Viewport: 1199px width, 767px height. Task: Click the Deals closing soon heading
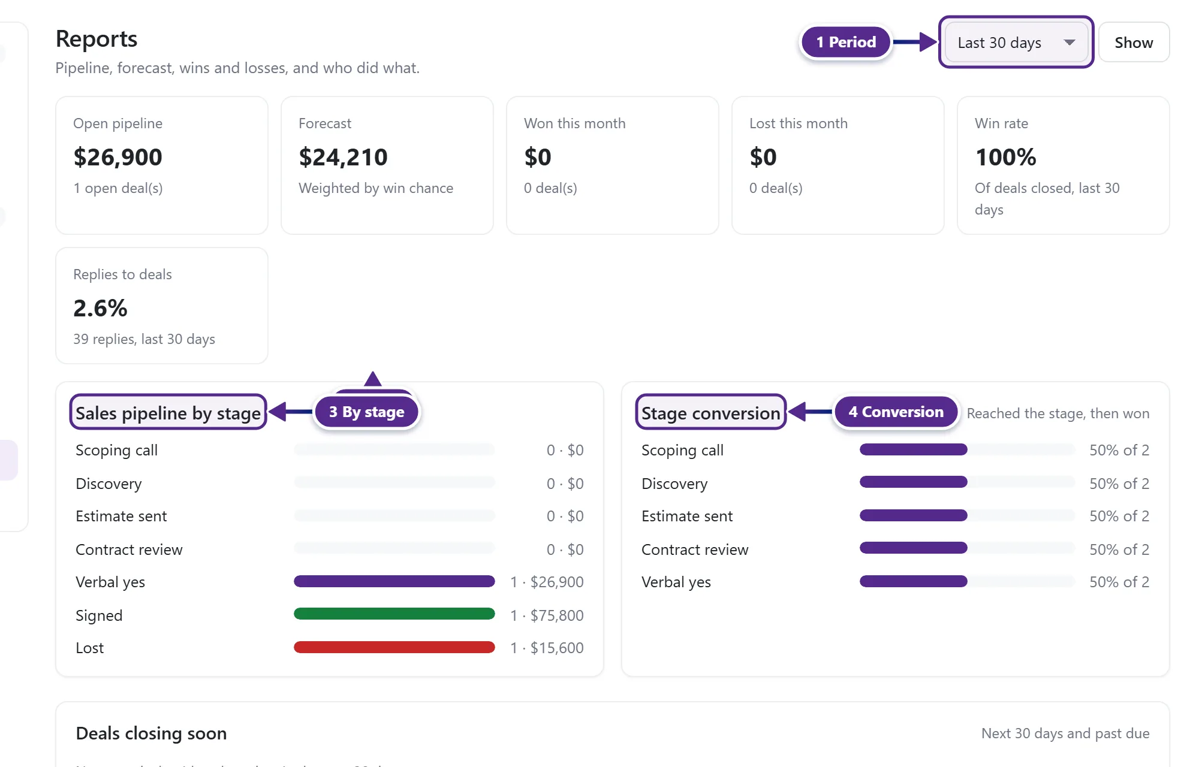point(151,733)
